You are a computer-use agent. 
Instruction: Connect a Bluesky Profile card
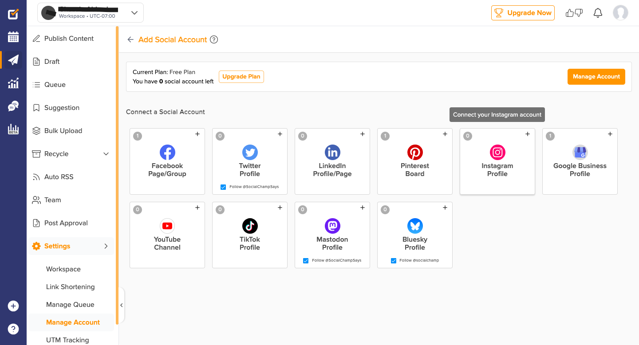pyautogui.click(x=415, y=235)
